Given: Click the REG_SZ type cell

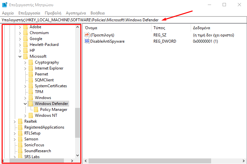Looking at the screenshot, I should (160, 35).
